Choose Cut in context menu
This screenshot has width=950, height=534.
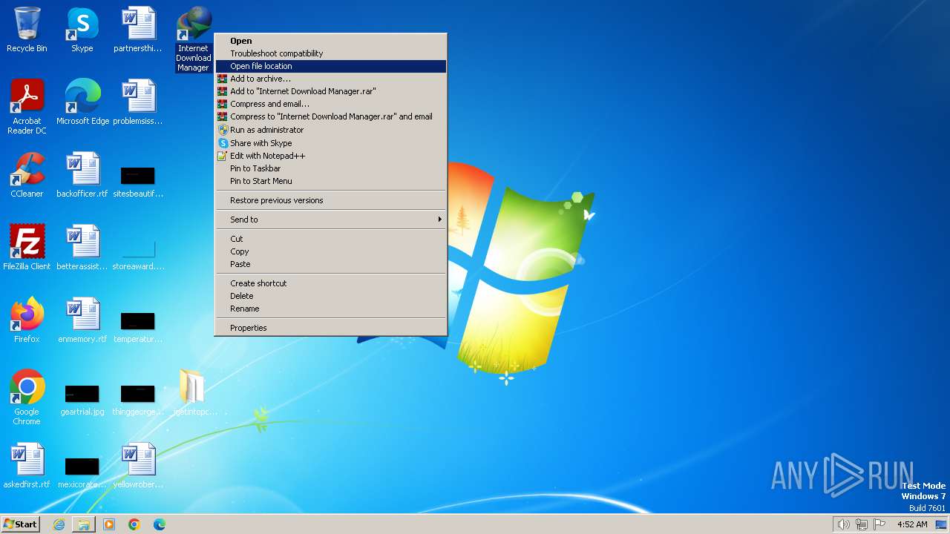tap(331, 239)
